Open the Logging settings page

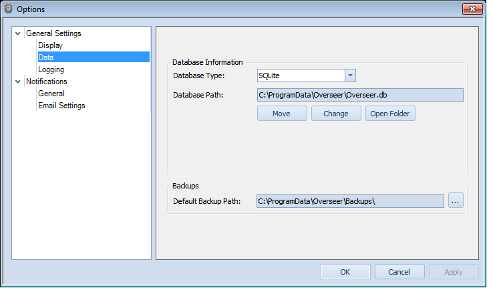click(x=51, y=69)
